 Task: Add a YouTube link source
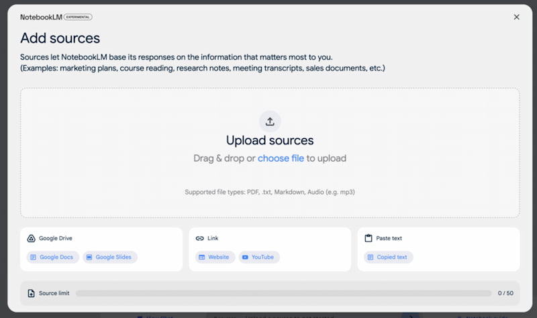tap(259, 257)
